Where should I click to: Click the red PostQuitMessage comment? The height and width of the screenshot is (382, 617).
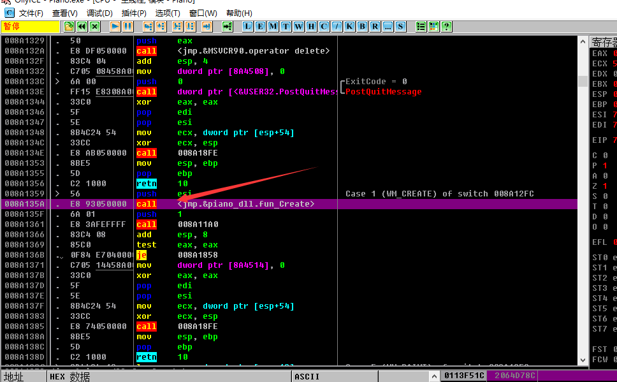pos(383,92)
